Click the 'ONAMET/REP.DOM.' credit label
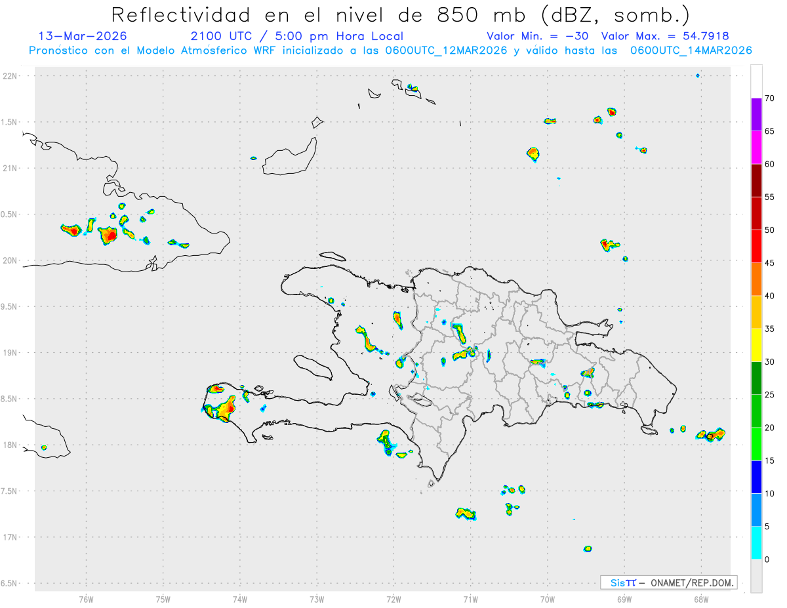Viewport: 787px width, 608px height. (691, 582)
